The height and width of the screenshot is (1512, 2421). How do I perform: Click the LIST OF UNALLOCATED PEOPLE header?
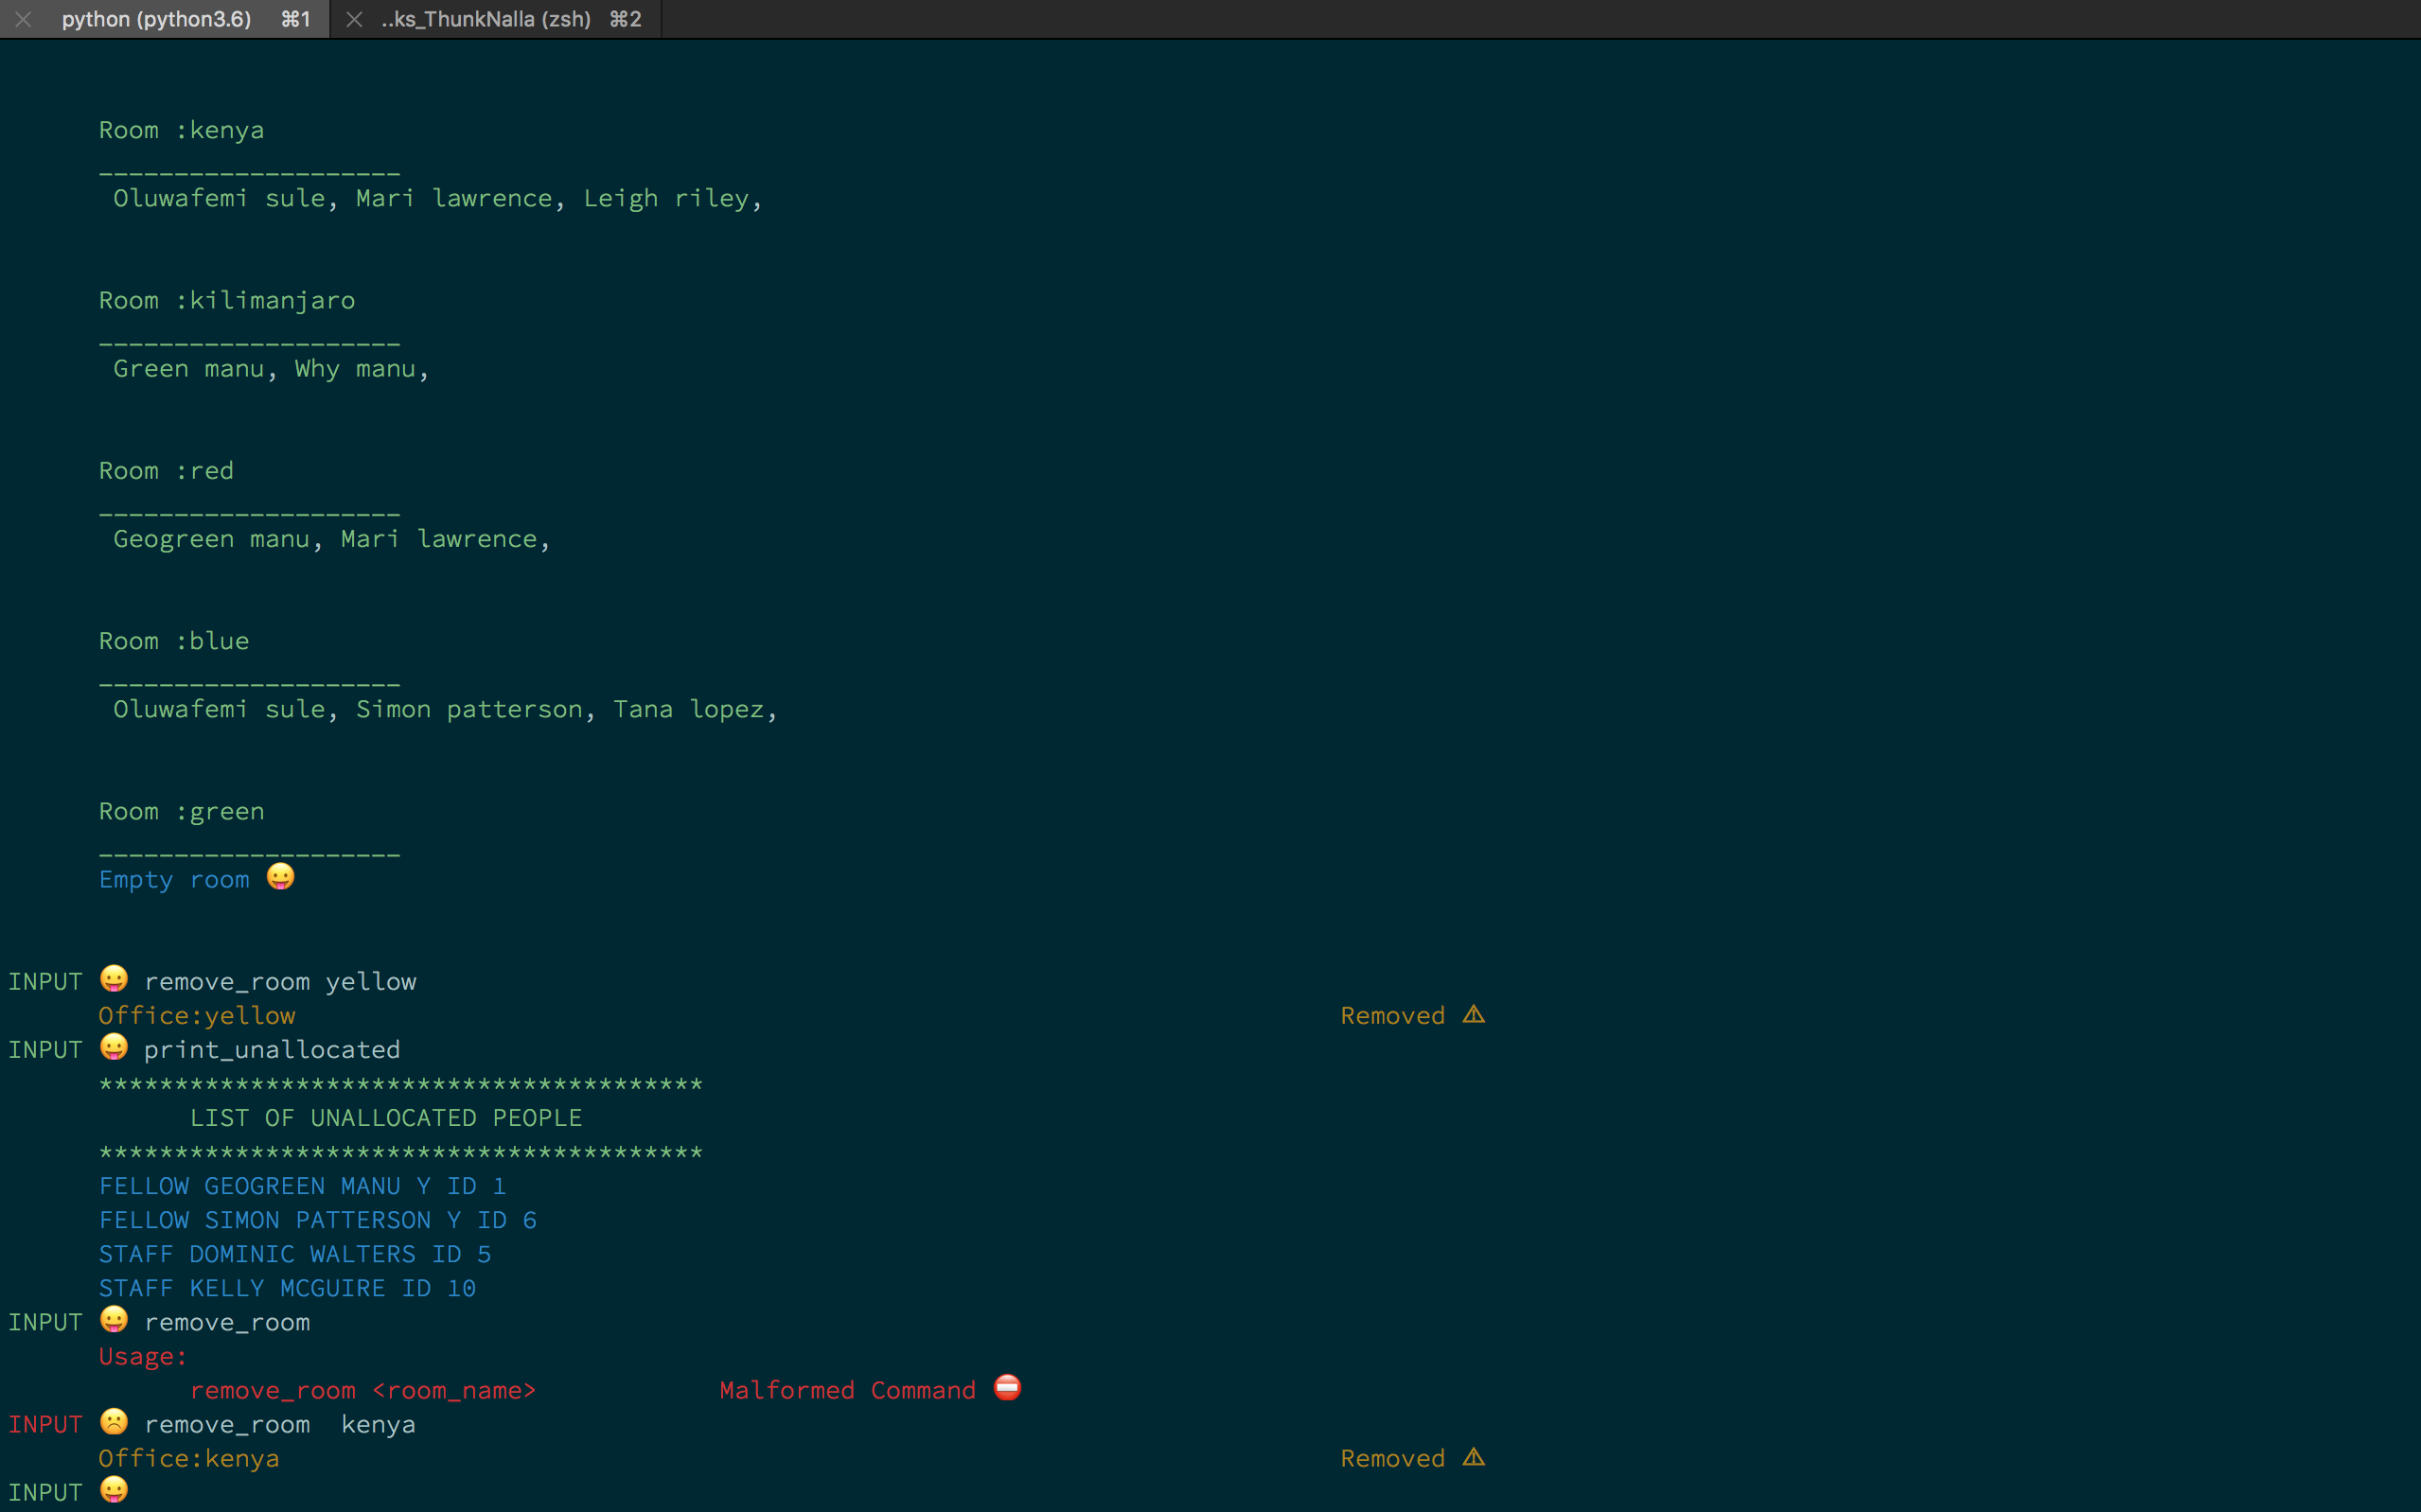click(x=386, y=1117)
